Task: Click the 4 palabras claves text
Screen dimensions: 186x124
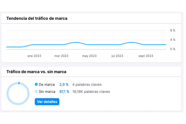Action: (87, 85)
